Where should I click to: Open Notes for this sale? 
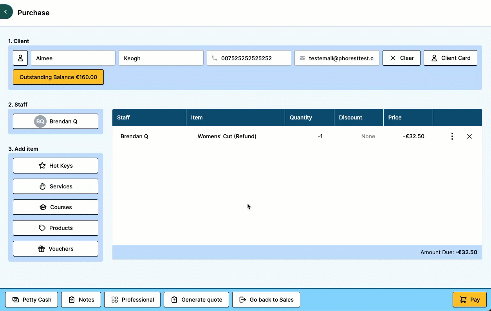[x=81, y=300]
